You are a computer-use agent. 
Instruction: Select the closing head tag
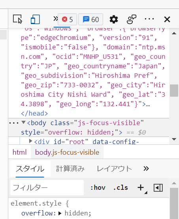point(34,113)
